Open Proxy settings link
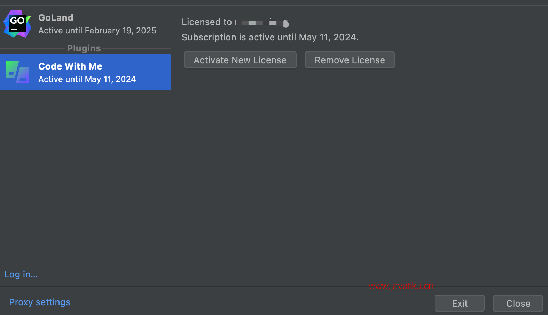The image size is (548, 315). (x=40, y=302)
